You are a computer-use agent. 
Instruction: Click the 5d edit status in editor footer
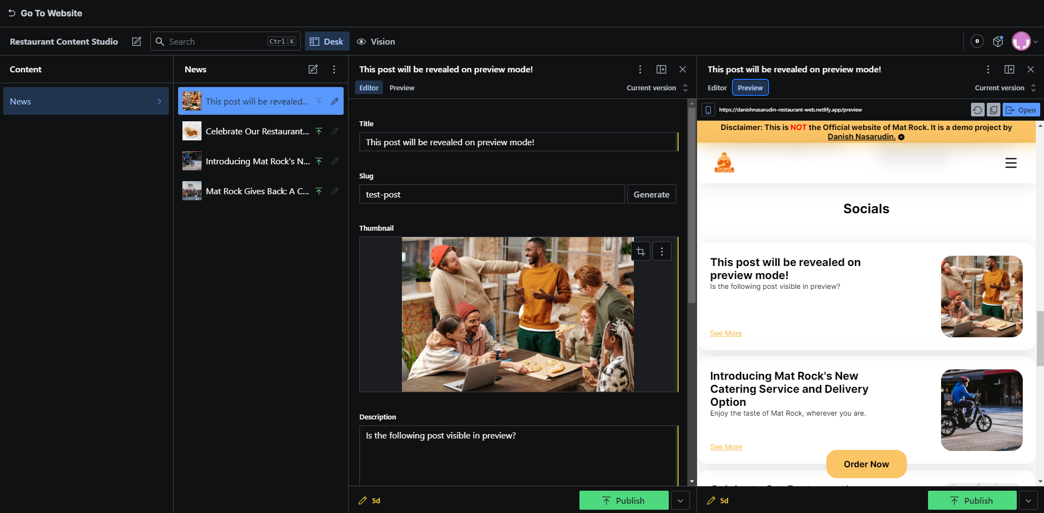pos(370,500)
